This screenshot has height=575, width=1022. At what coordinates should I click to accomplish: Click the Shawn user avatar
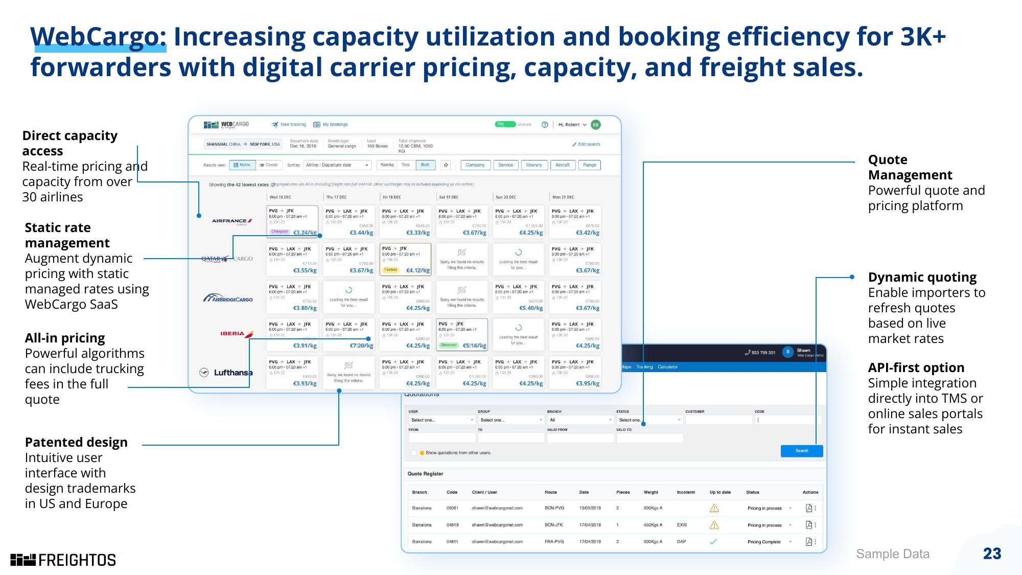click(787, 352)
